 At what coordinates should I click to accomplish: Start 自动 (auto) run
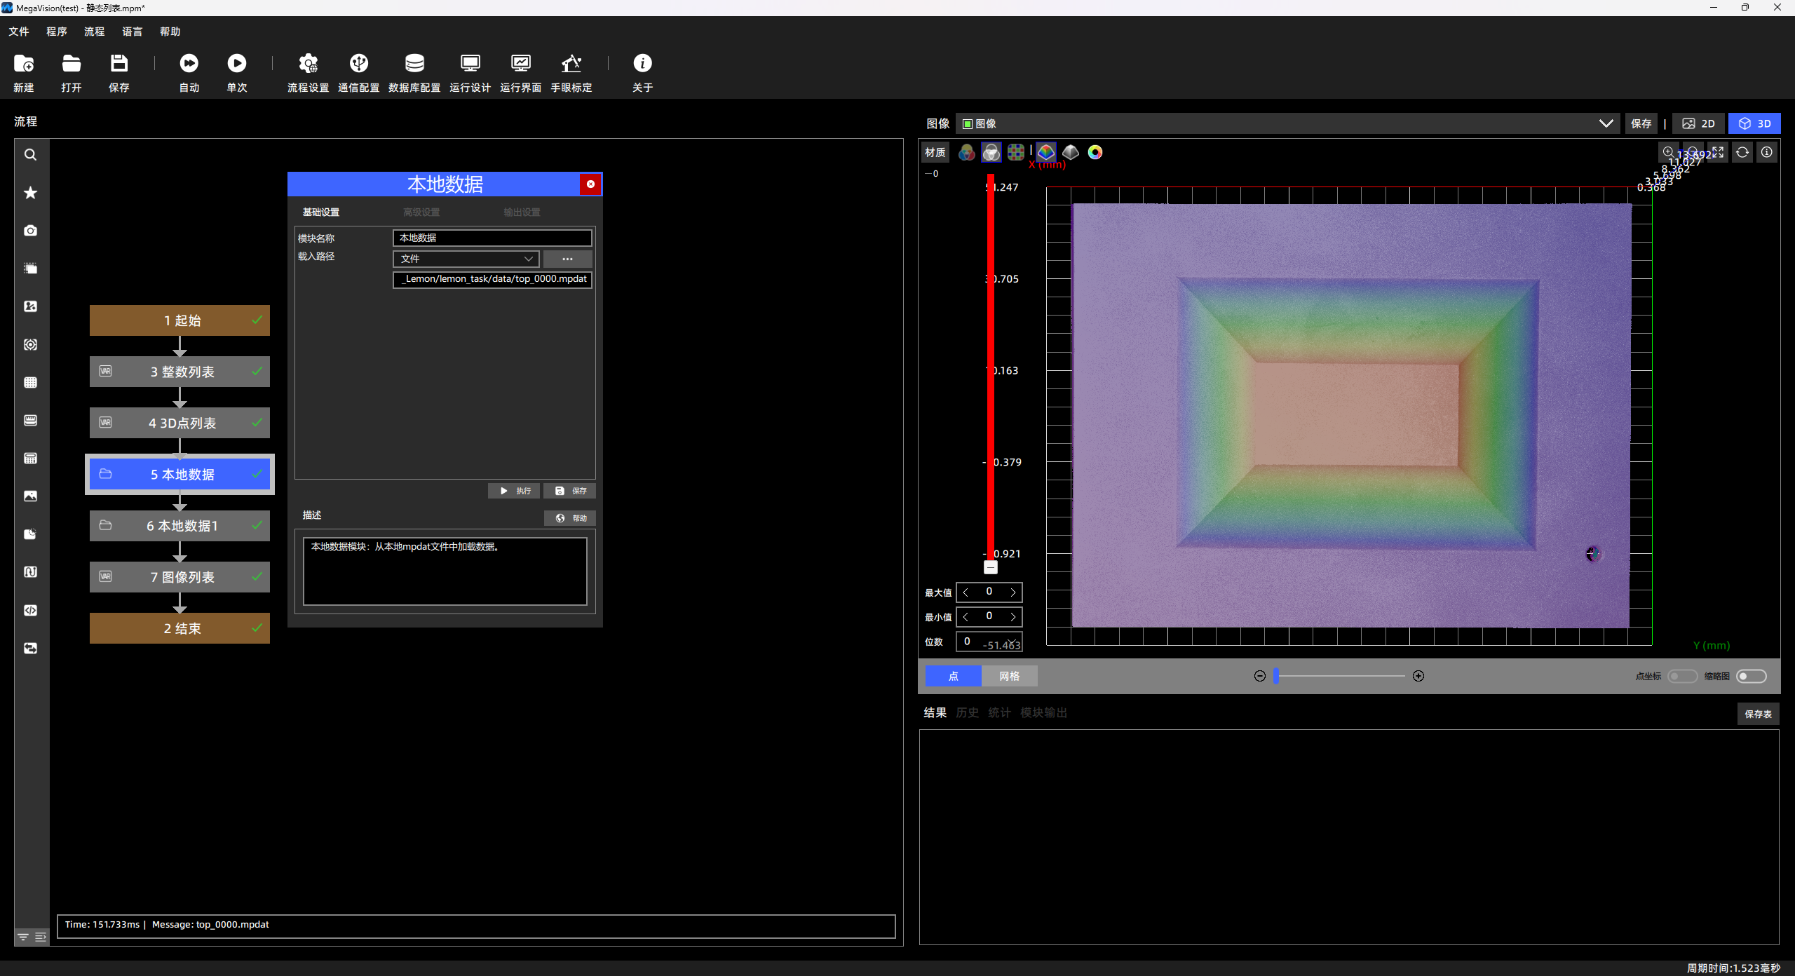189,64
